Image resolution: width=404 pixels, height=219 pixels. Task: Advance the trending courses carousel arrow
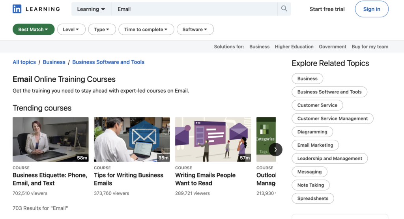click(x=275, y=150)
